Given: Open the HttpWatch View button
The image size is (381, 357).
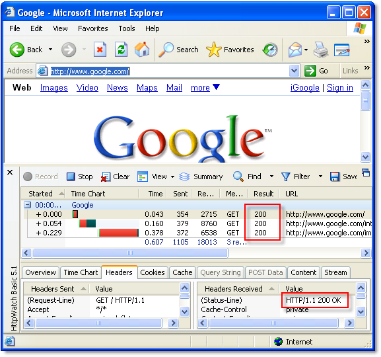Looking at the screenshot, I should (x=152, y=177).
